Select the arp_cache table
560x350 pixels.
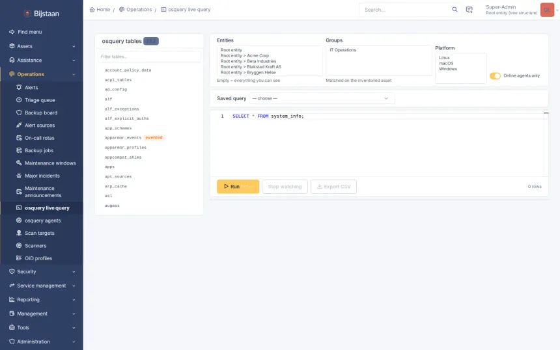(116, 186)
